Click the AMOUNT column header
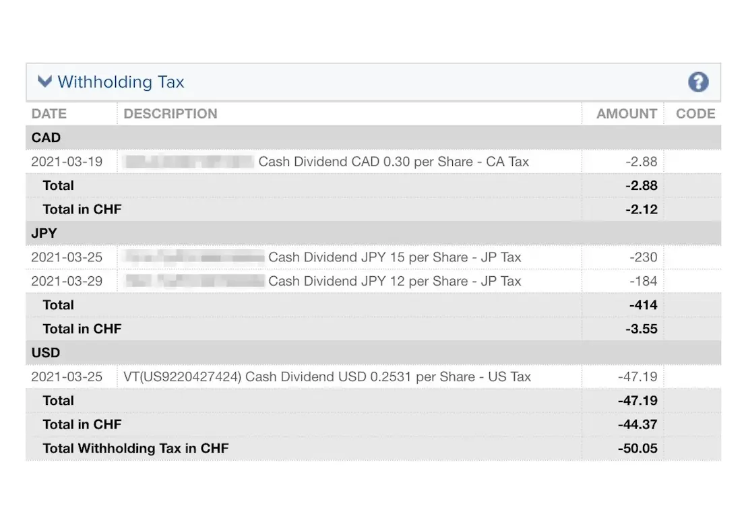 coord(626,114)
